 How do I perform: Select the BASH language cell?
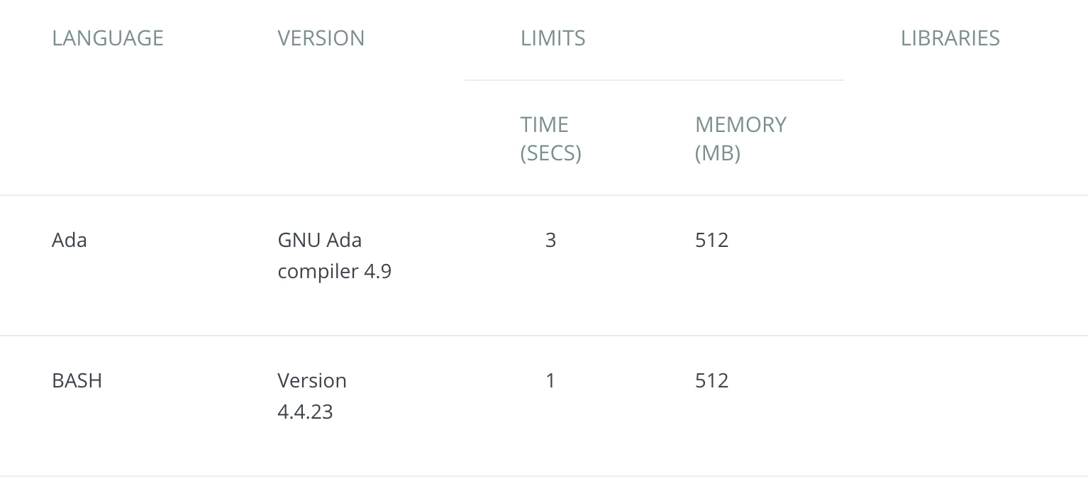click(x=77, y=380)
